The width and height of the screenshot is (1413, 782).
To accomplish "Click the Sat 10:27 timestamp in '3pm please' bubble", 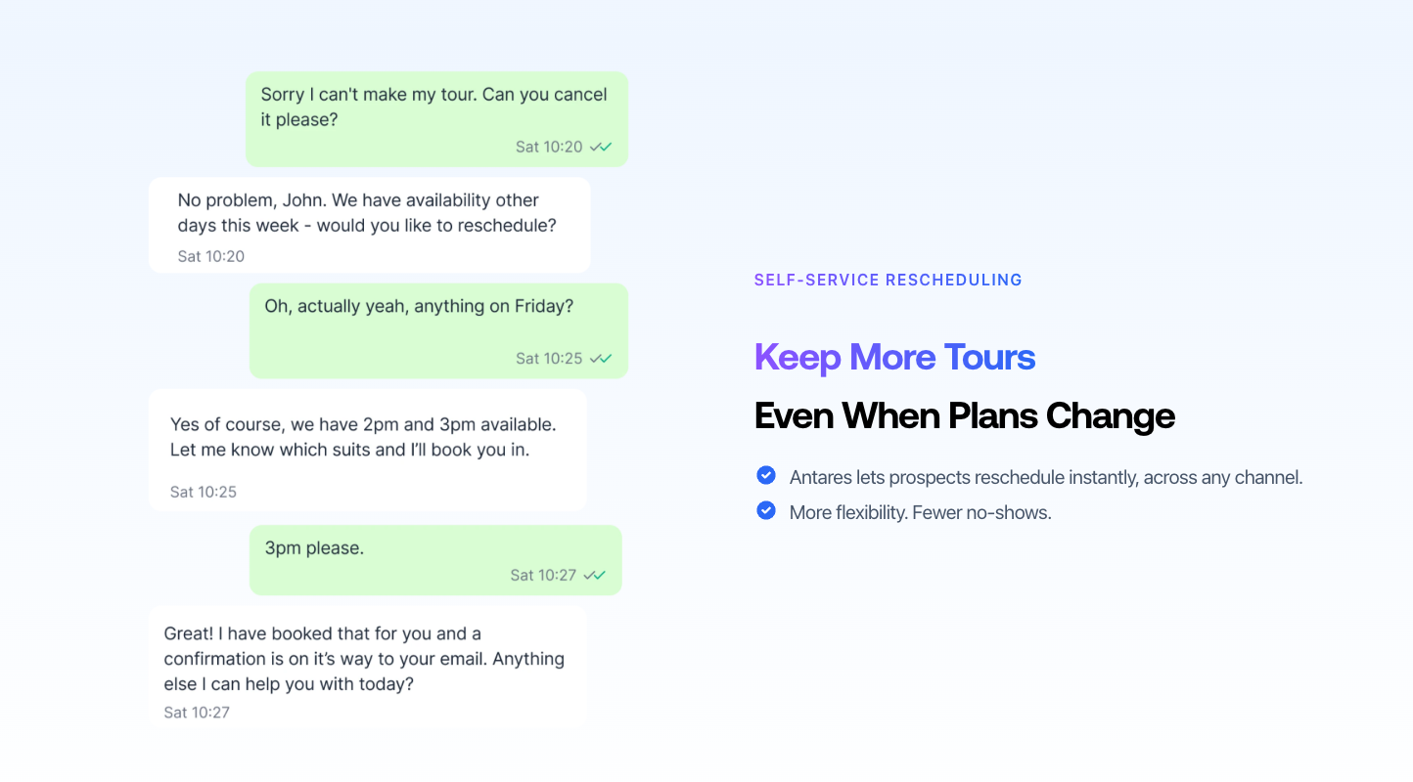I will tap(543, 575).
